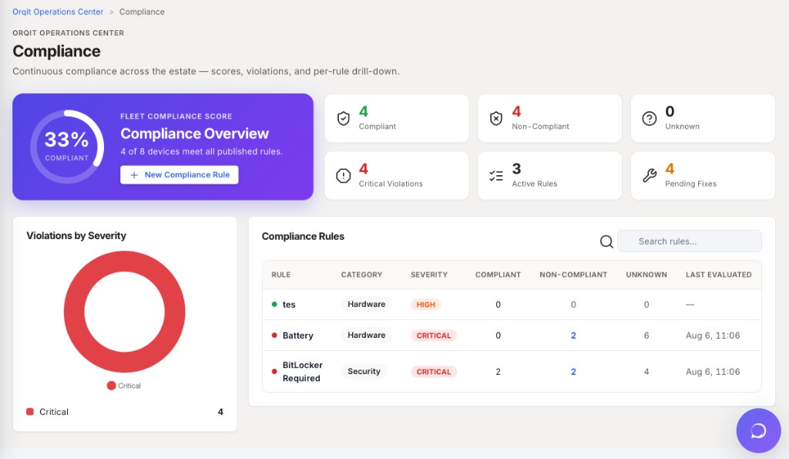Click BitLocker Required's CRITICAL severity badge

pos(434,372)
